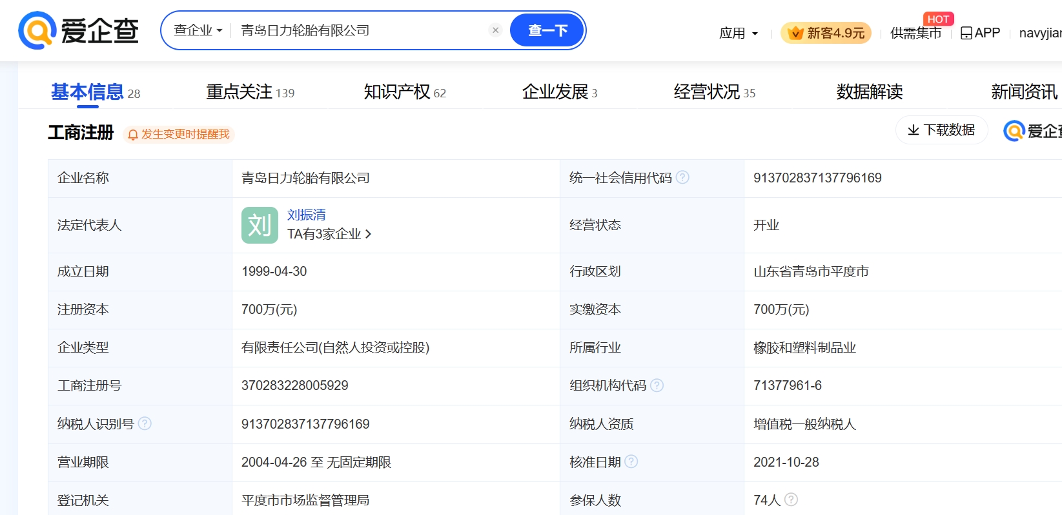Expand TA有3家企业 chevron link

329,234
